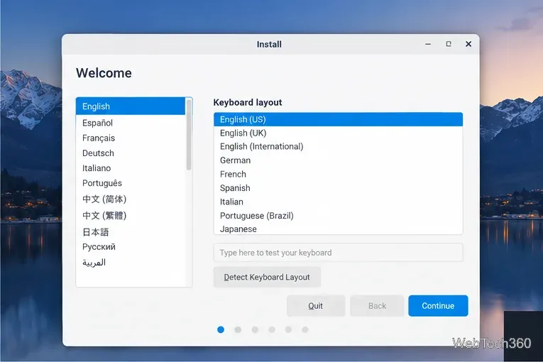Select Deutsch in the language list
Viewport: 543px width, 362px height.
(x=131, y=153)
